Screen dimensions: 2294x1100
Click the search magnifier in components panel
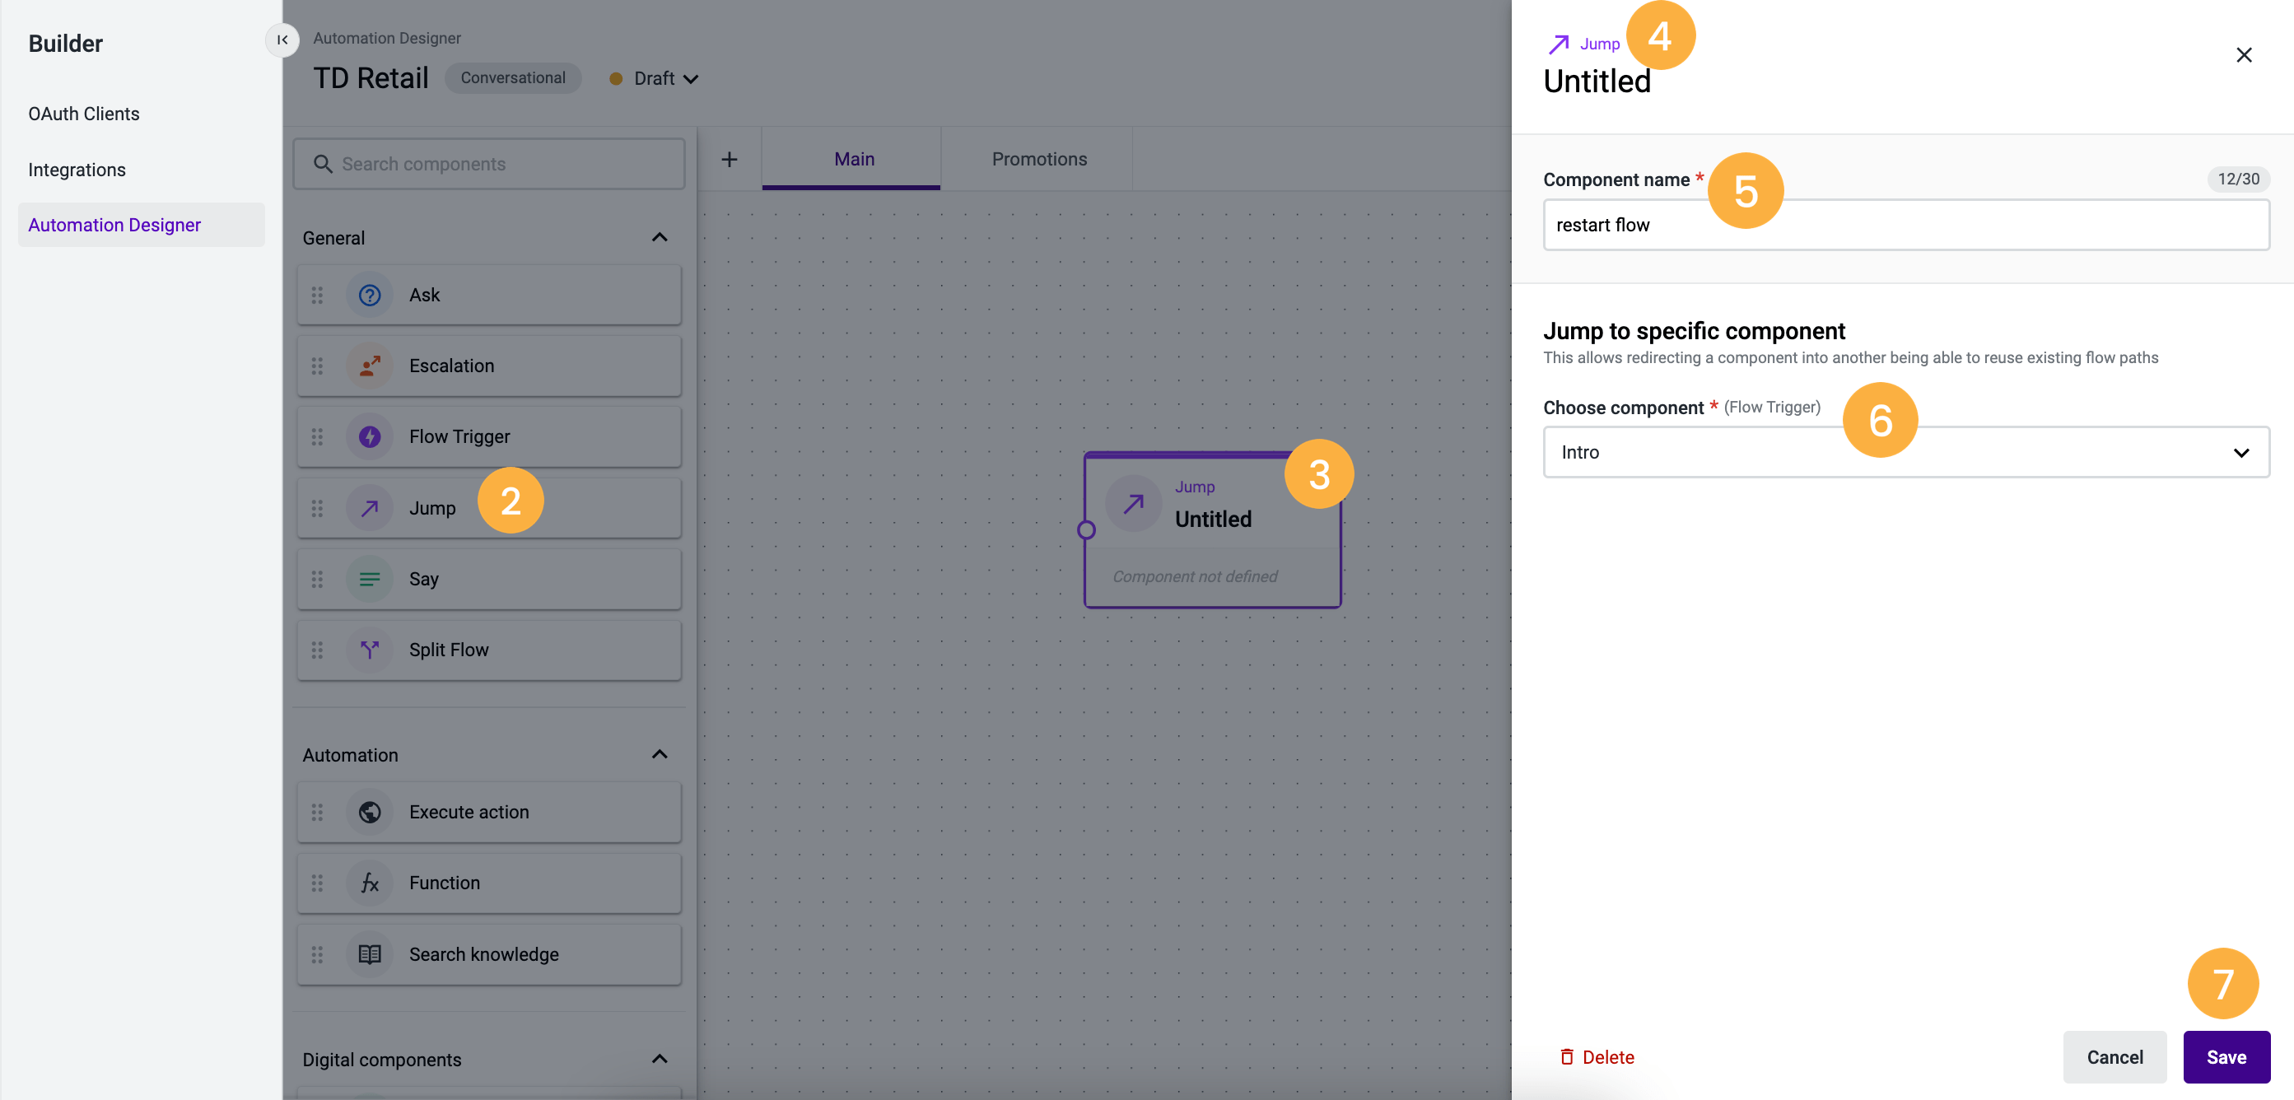coord(324,164)
